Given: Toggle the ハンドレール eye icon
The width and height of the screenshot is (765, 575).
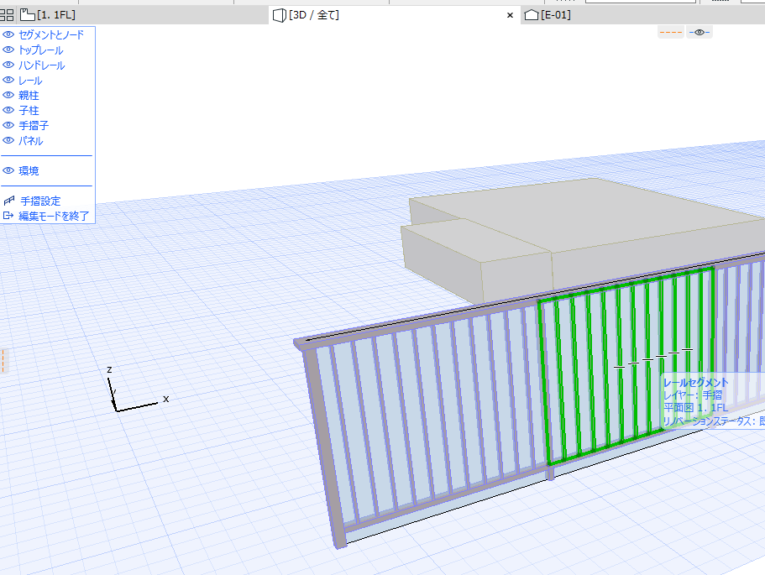Looking at the screenshot, I should point(8,65).
